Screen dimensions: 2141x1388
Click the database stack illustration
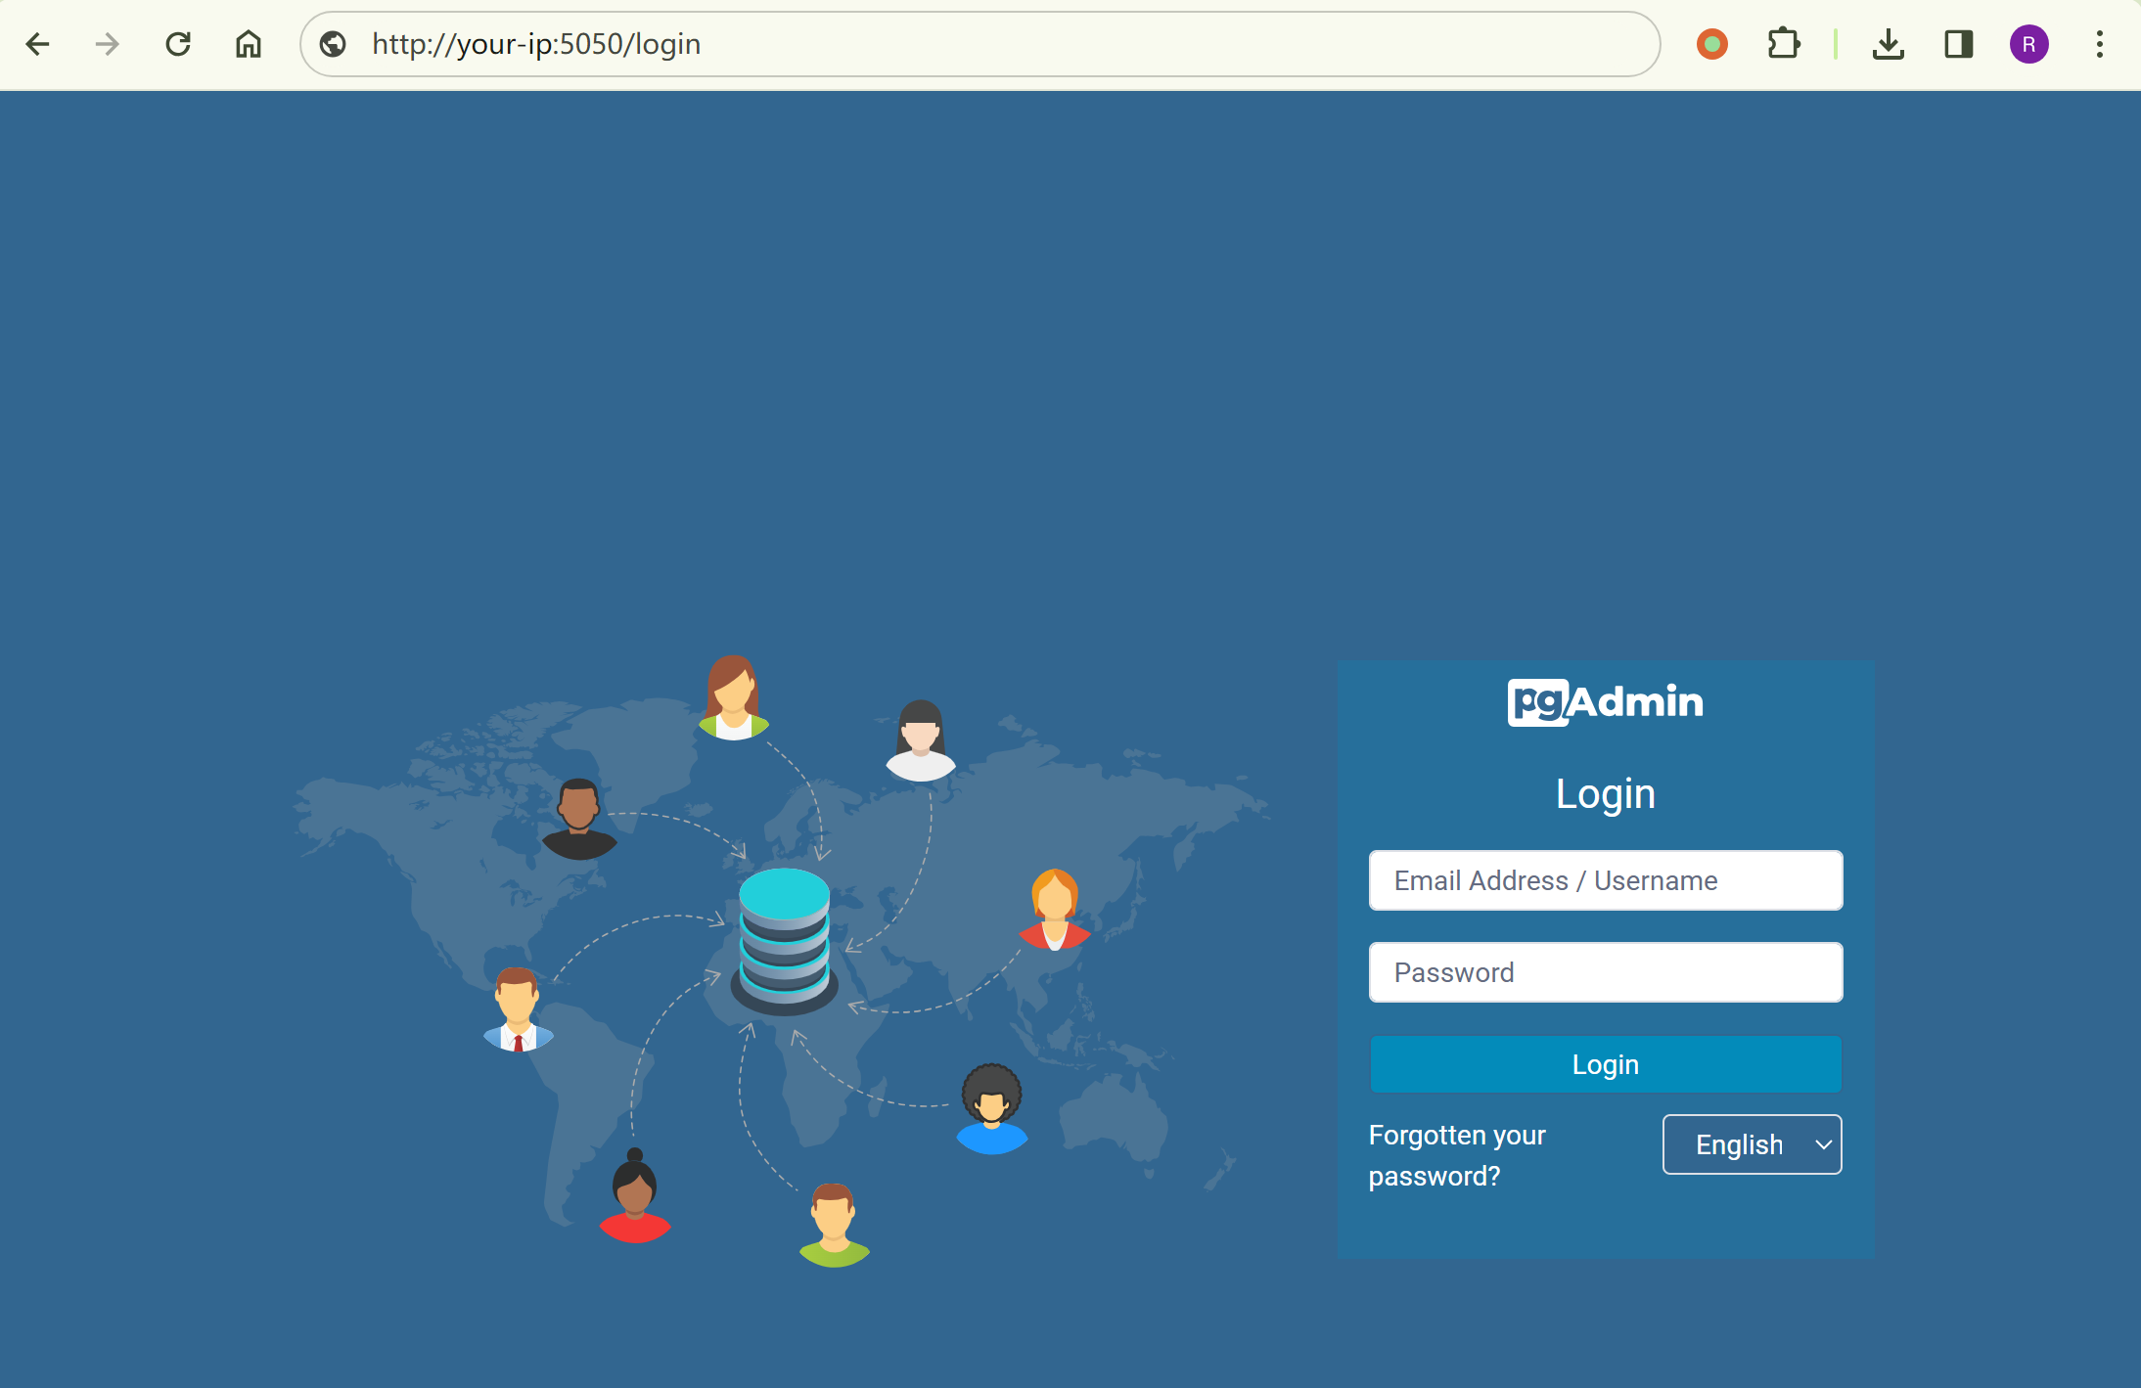click(x=784, y=941)
